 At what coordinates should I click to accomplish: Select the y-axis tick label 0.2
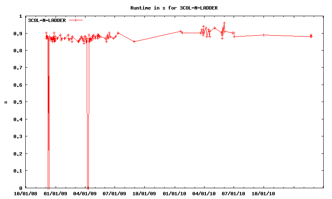[x=18, y=154]
